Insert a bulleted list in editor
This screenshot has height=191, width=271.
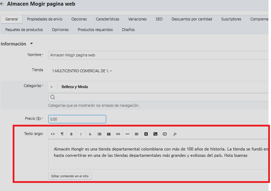(99, 134)
